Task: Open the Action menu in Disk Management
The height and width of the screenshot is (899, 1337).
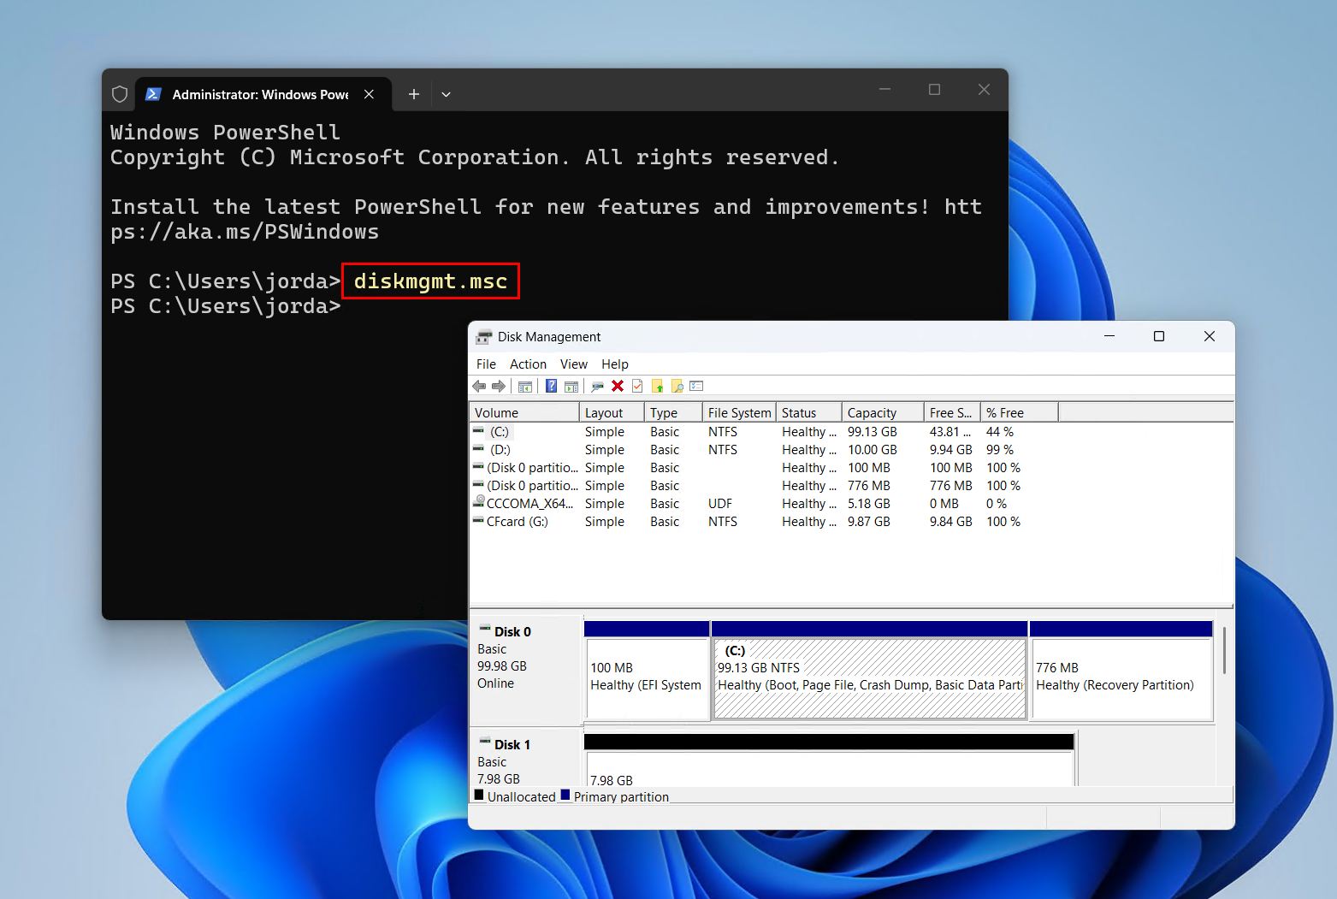Action: (528, 364)
